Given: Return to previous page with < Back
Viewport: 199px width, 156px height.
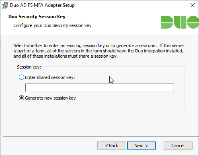Looking at the screenshot, I should tap(112, 146).
